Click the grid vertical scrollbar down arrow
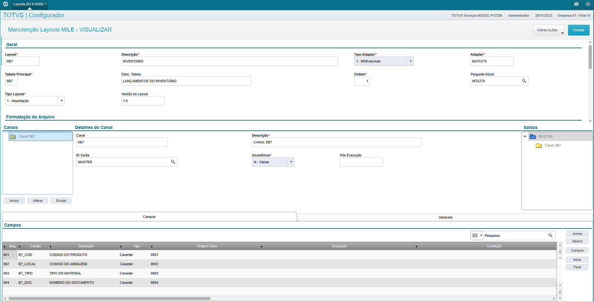Viewport: 594px width, 302px height. point(560,285)
